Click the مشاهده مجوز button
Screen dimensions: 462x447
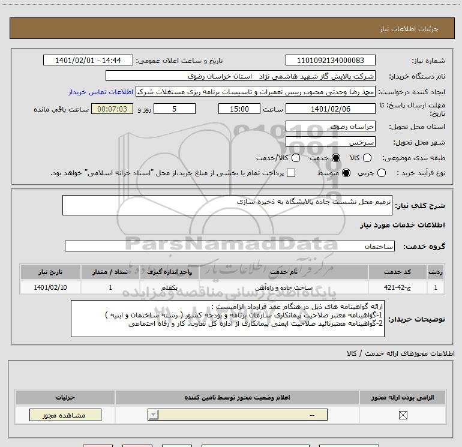[65, 415]
